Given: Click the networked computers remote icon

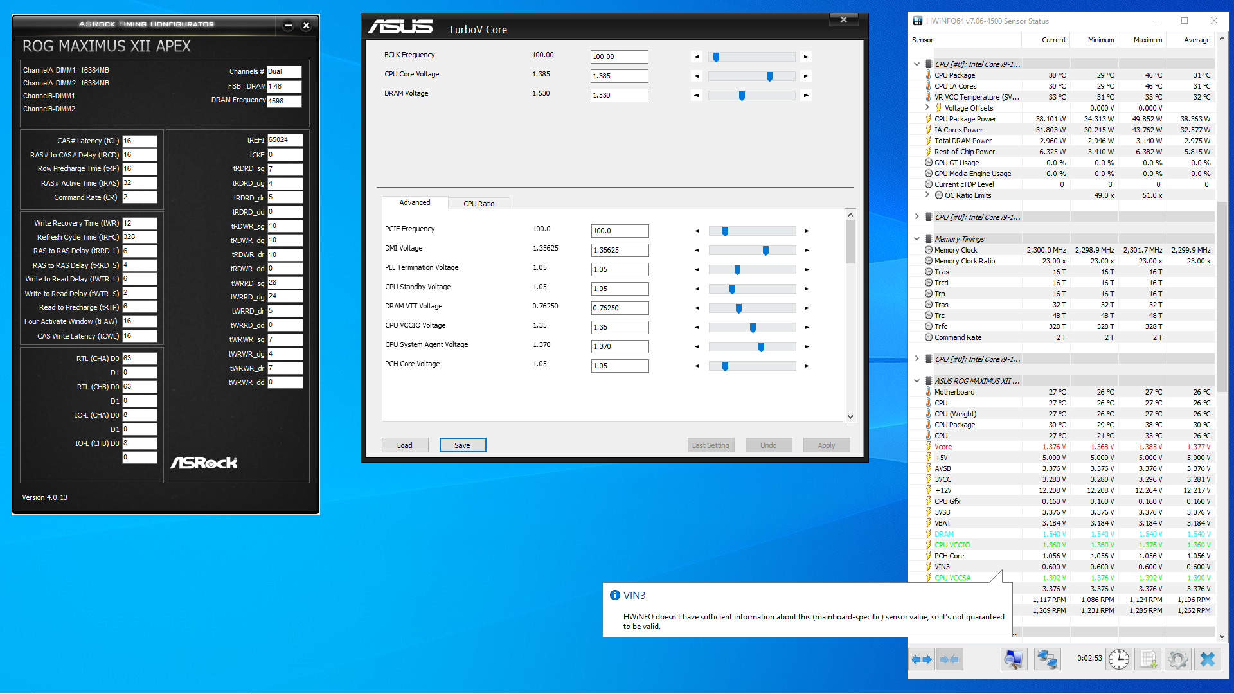Looking at the screenshot, I should [x=1047, y=659].
